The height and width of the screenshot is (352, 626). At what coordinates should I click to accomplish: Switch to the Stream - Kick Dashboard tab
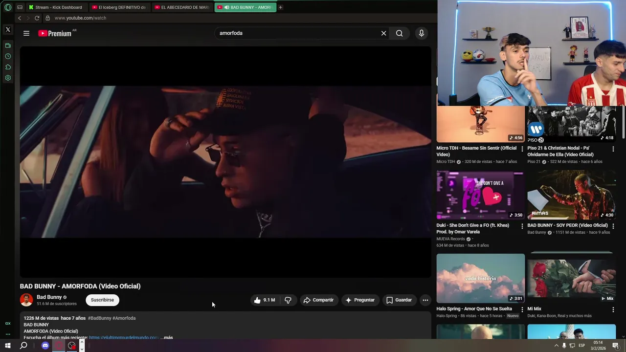pyautogui.click(x=57, y=7)
